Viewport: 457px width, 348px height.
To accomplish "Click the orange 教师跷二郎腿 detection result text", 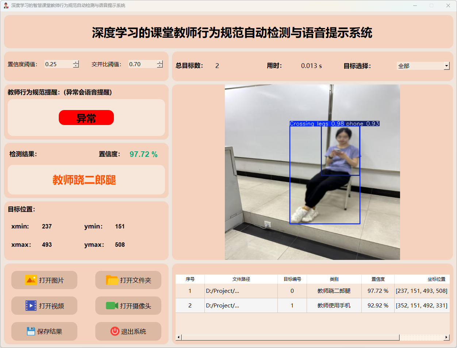I will 84,180.
